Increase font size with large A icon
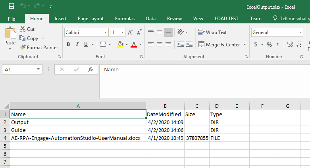Screen dimensions: 310x168 point(130,32)
